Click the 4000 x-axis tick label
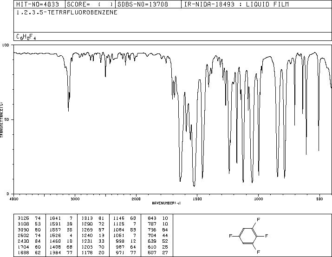Image resolution: width=332 pixels, height=257 pixels. (14, 199)
